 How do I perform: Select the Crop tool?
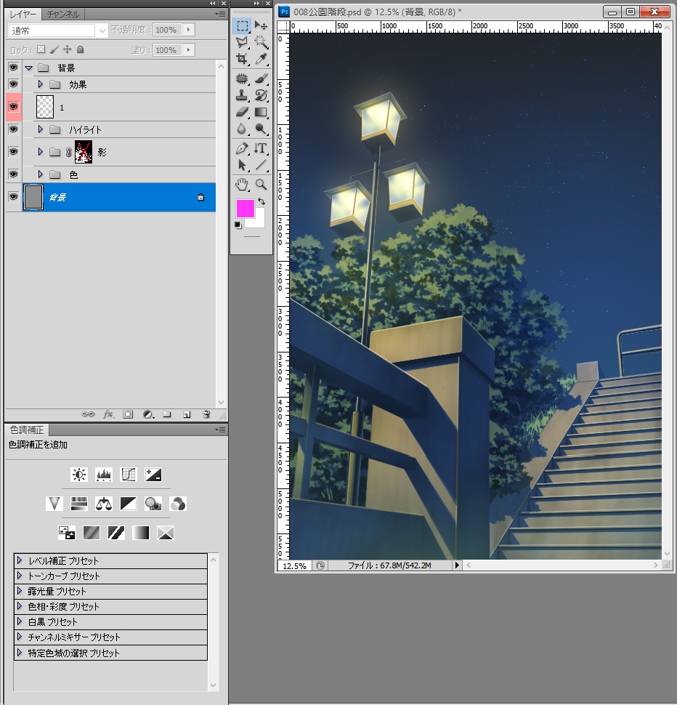coord(242,59)
